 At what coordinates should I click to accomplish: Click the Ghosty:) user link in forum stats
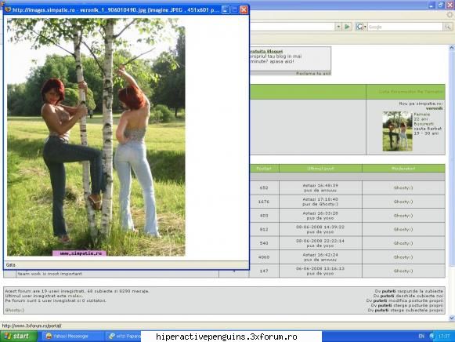tap(15, 310)
